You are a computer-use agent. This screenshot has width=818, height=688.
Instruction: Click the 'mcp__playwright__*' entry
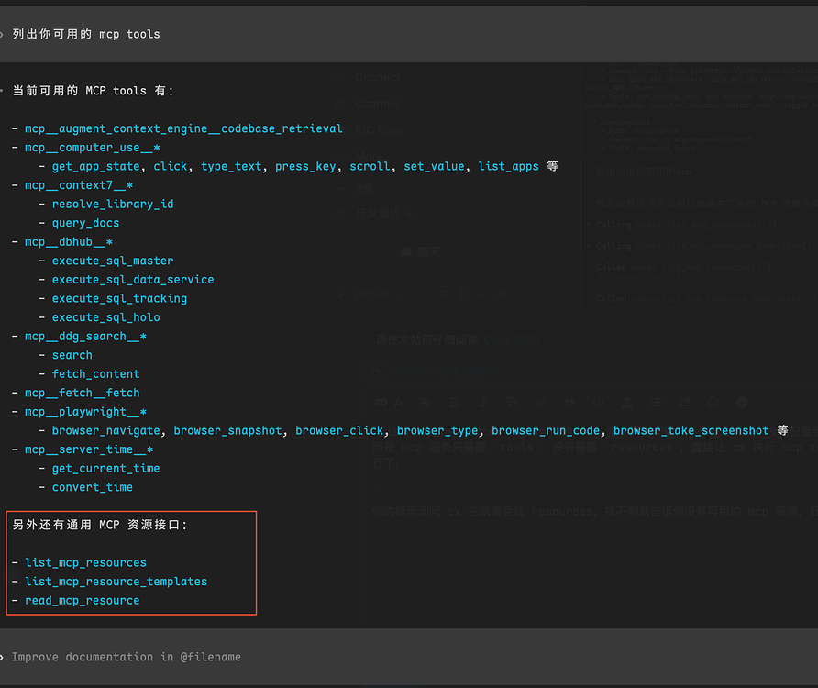point(85,411)
